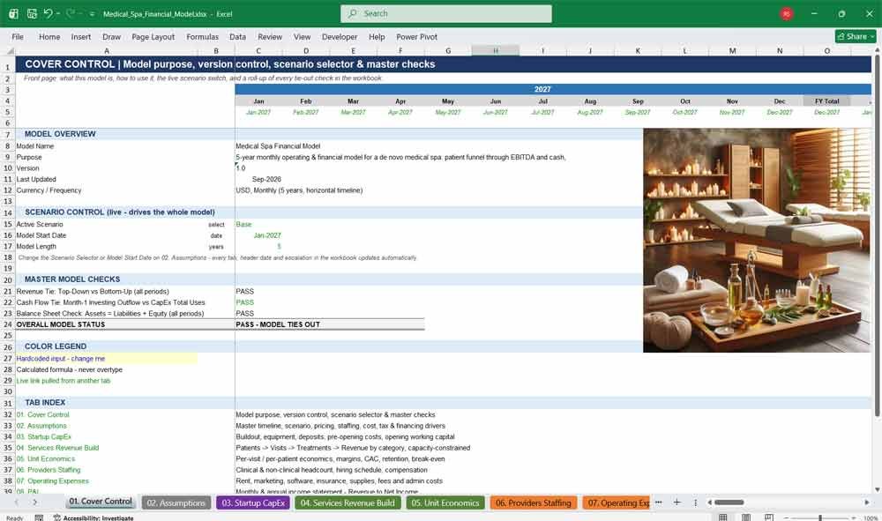
Task: Open the Power Pivot ribbon tab
Action: pos(417,36)
